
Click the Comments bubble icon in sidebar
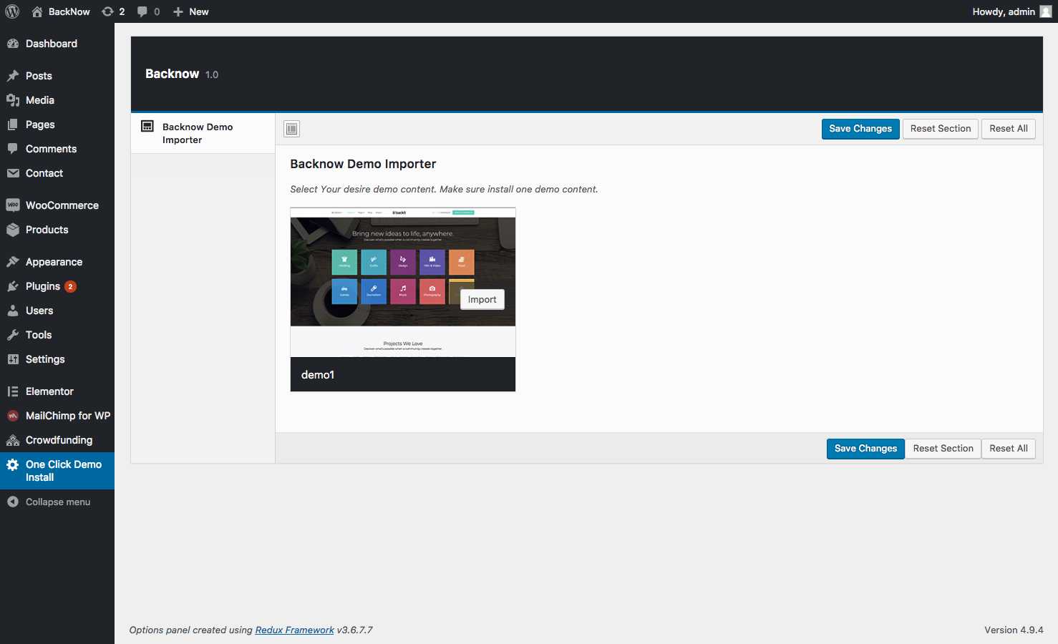pos(13,149)
